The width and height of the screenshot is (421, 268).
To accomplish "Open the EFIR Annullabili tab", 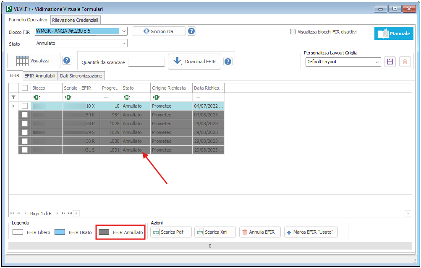I will [39, 76].
